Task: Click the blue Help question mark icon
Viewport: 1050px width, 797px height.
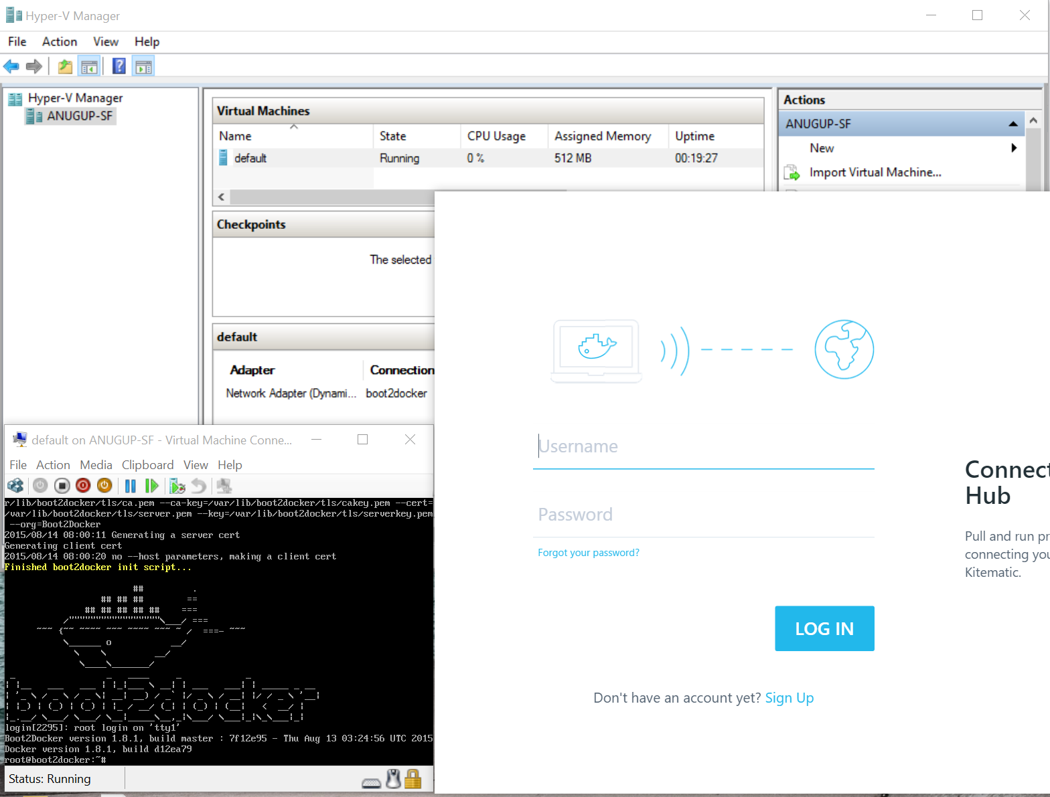Action: click(119, 66)
